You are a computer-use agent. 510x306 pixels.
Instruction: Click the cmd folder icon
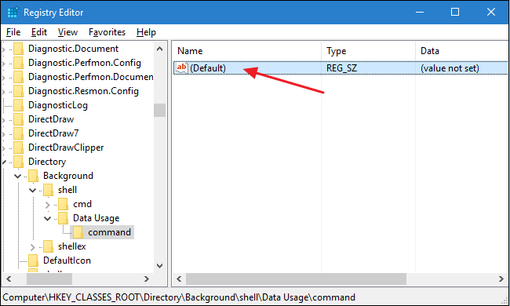(63, 204)
